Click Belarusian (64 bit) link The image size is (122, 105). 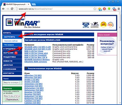point(34,90)
